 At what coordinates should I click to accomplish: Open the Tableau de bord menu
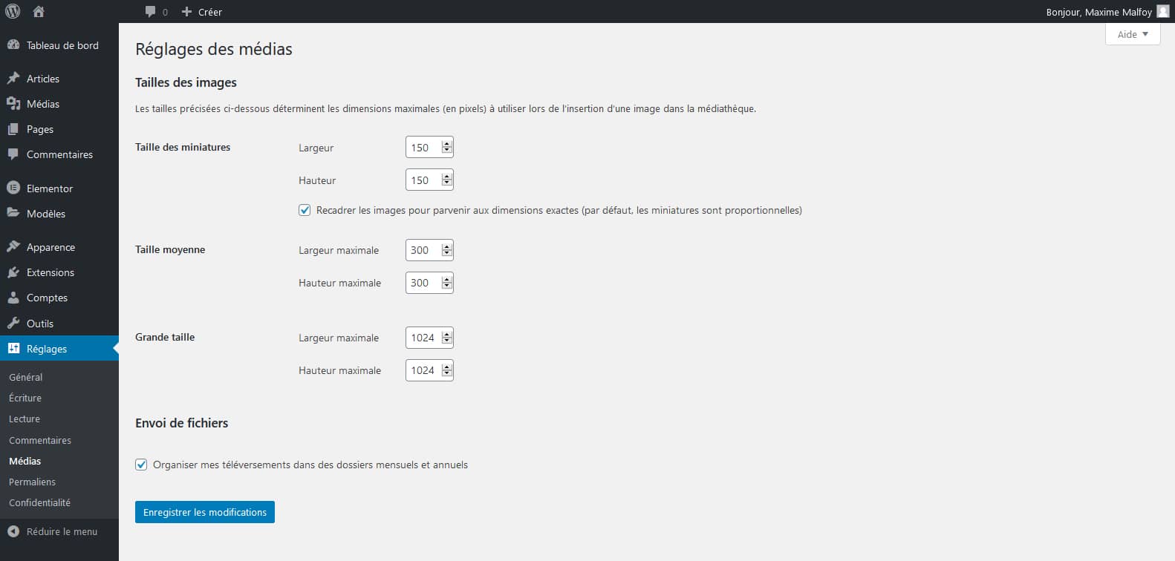pos(62,45)
